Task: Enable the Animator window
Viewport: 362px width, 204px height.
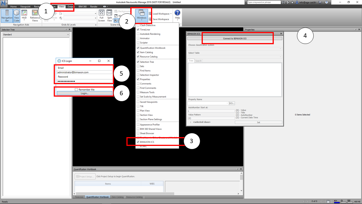Action: (138, 38)
